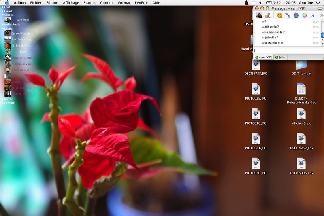Switch to the John chat tab

pos(280,57)
